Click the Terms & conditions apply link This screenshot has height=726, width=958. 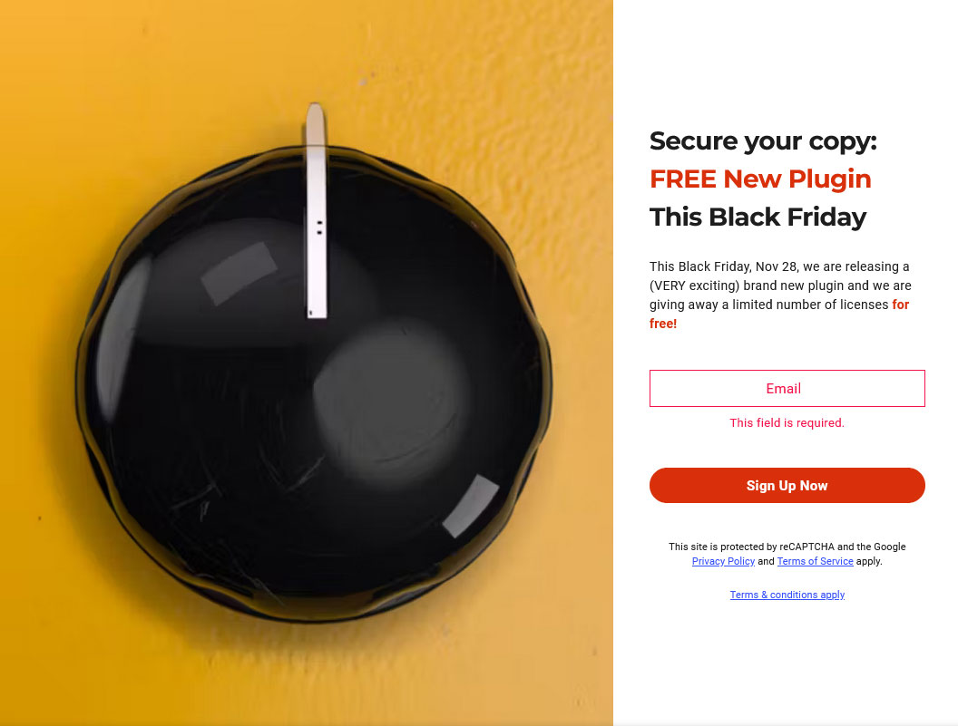coord(787,595)
